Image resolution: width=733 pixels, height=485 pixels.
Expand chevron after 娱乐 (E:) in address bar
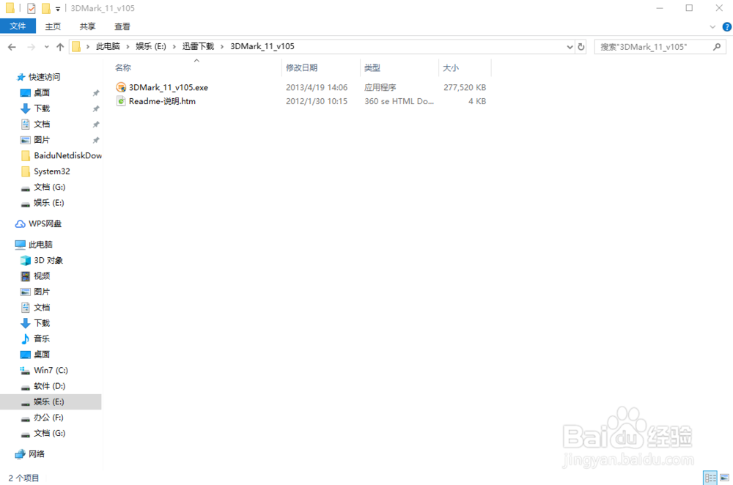174,47
